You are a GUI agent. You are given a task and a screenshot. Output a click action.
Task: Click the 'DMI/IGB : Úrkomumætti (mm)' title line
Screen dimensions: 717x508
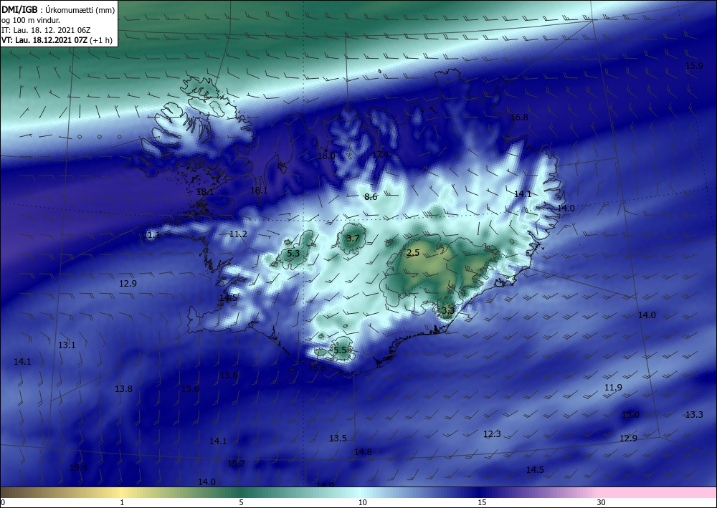click(x=58, y=9)
